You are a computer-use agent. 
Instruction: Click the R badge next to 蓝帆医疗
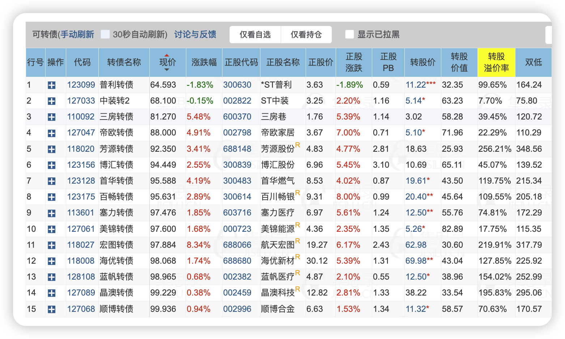point(298,273)
